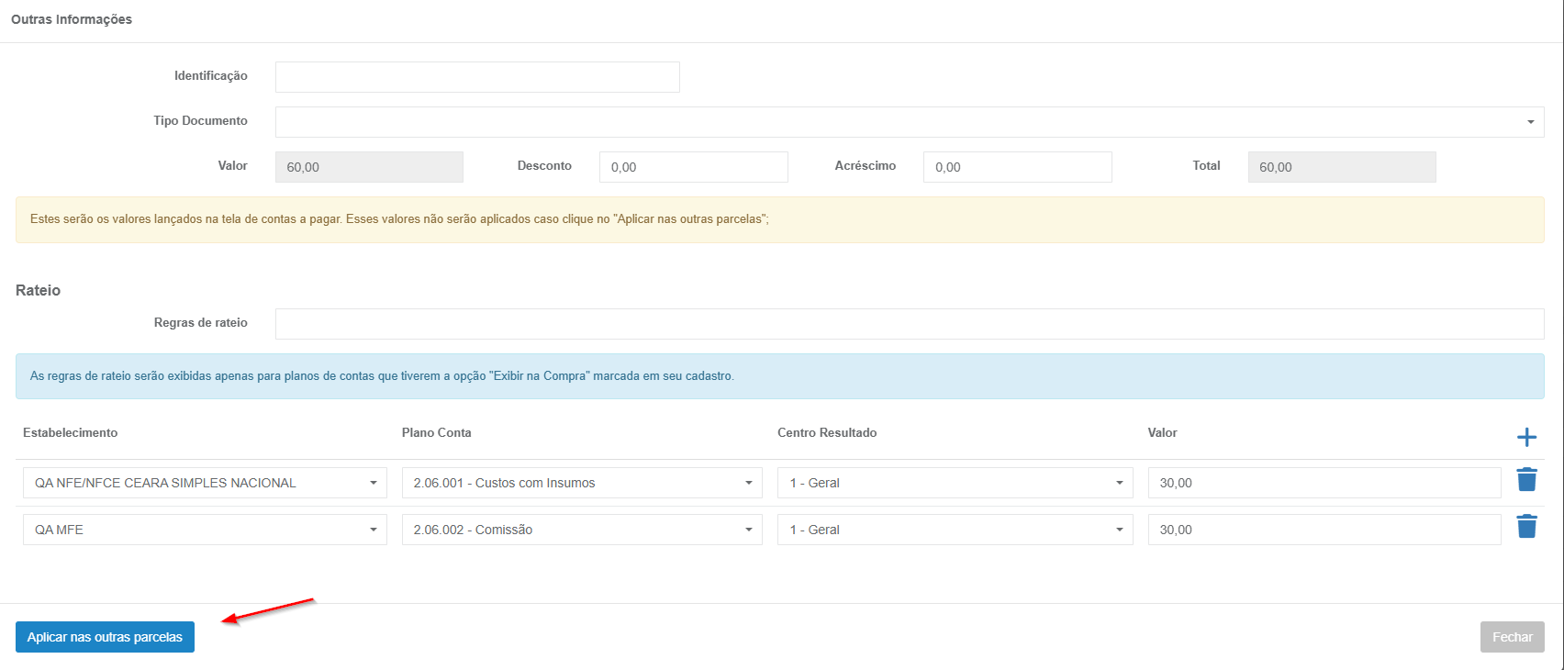Click Aplicar nas outras parcelas button
This screenshot has width=1564, height=670.
(x=105, y=637)
